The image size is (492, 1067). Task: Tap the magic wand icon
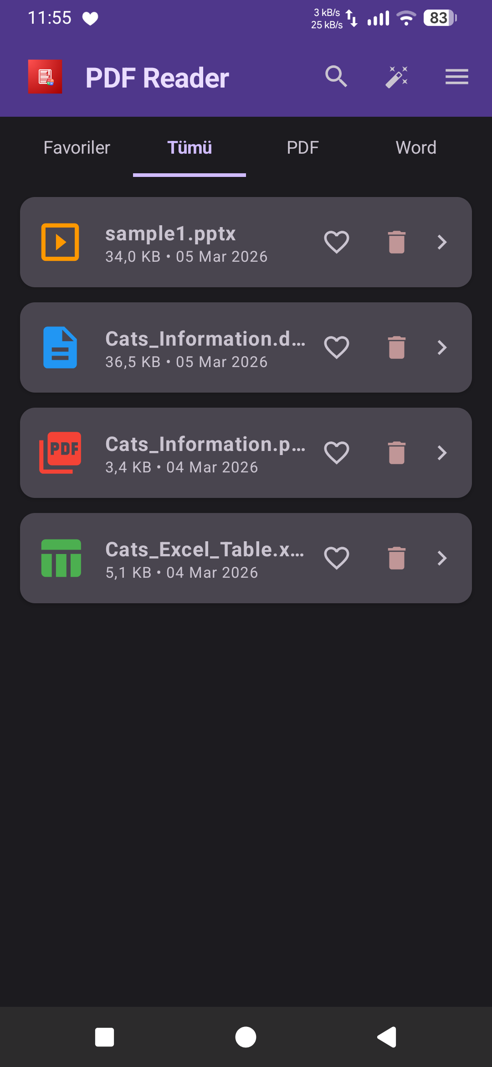pyautogui.click(x=396, y=77)
